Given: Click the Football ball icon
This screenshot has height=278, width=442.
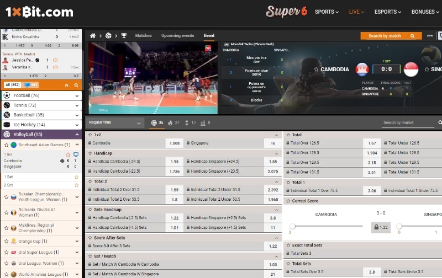Looking at the screenshot, I should (x=7, y=95).
